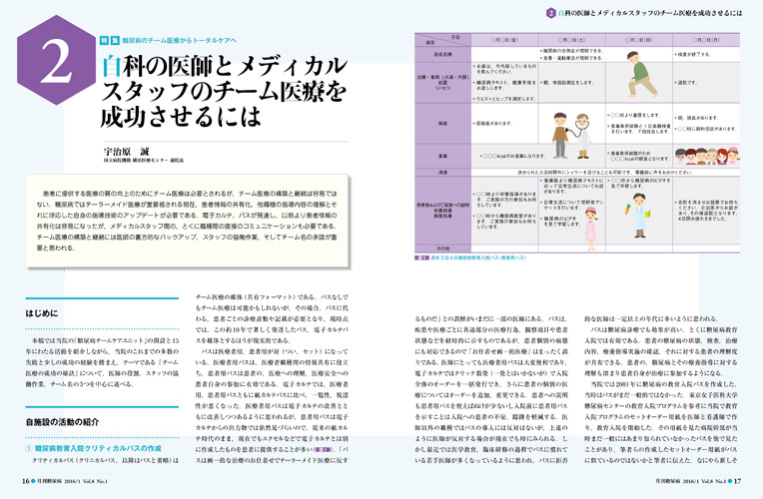Click the nutritionist holding a carrot illustration
The width and height of the screenshot is (763, 499).
pos(638,215)
